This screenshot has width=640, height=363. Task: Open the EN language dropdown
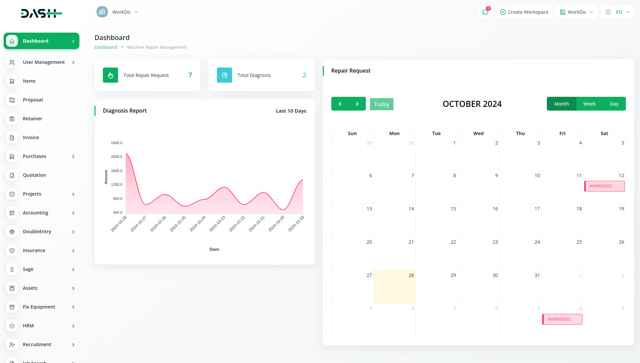point(617,12)
